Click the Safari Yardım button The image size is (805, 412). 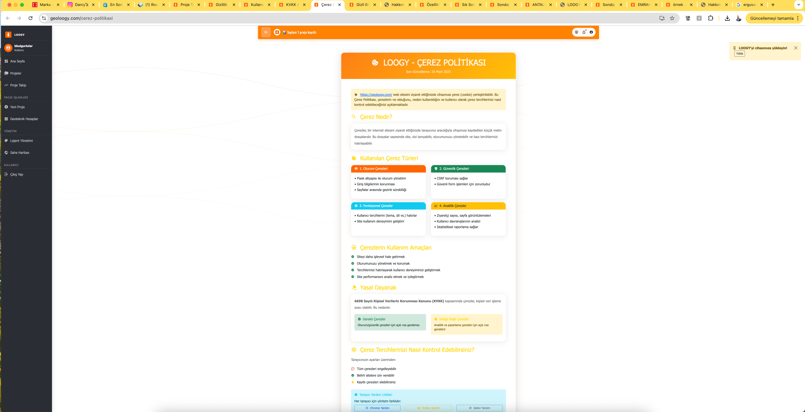[x=479, y=408]
